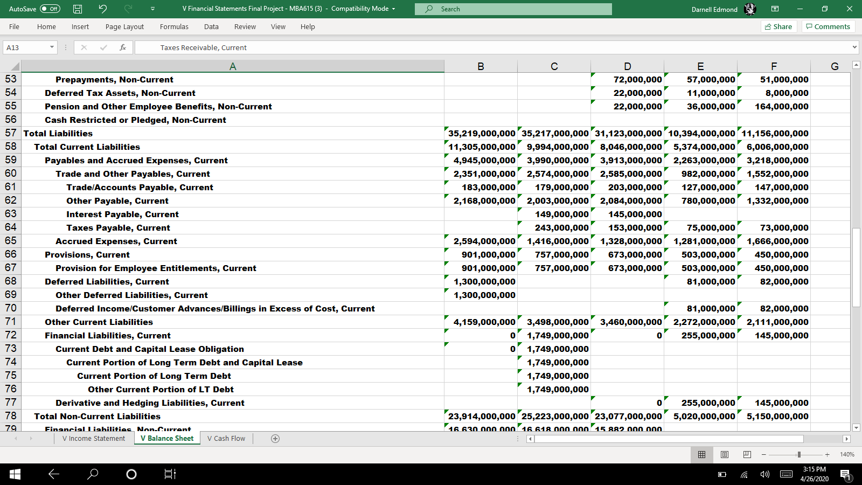Image resolution: width=862 pixels, height=485 pixels.
Task: Click the value 35,219,000,000 in column B
Action: [481, 133]
